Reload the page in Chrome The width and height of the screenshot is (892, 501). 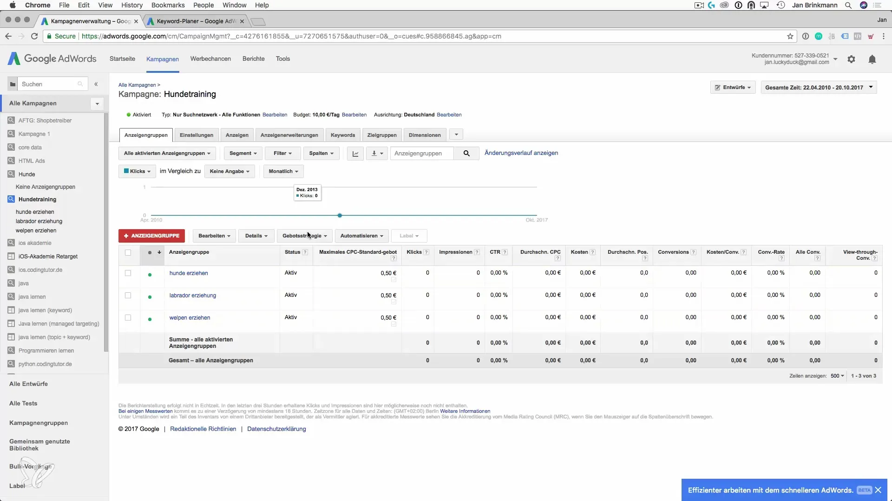[x=34, y=36]
